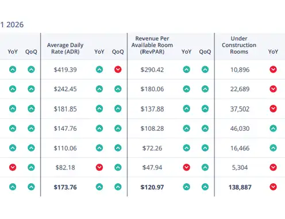Click RevPAR YoY up arrow beside $108.28
Screen dimensions: 285x219
[186, 129]
